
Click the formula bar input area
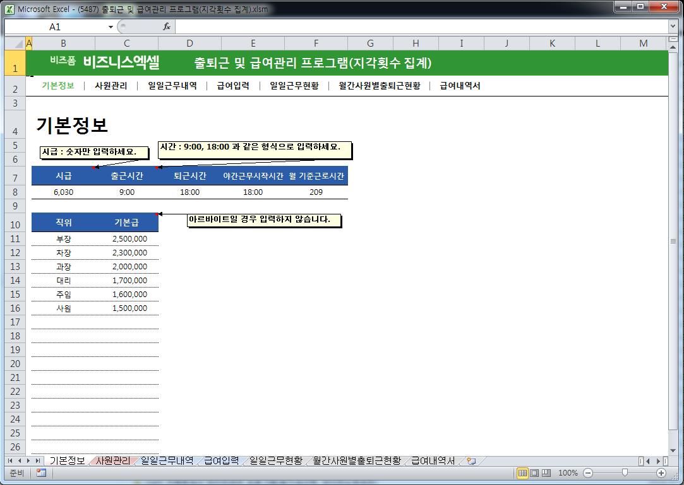click(421, 27)
